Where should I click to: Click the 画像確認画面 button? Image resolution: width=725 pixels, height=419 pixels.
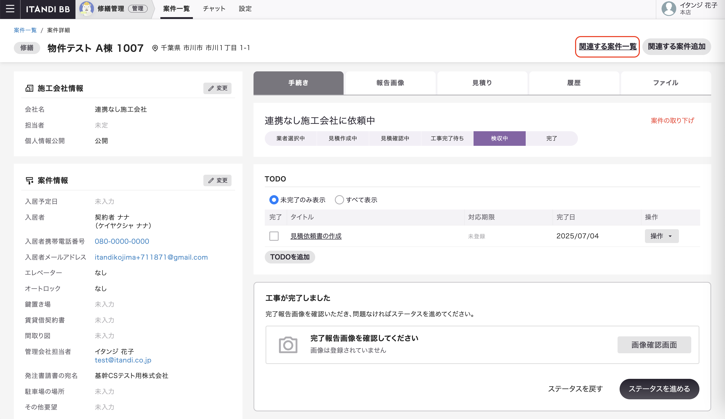click(654, 345)
